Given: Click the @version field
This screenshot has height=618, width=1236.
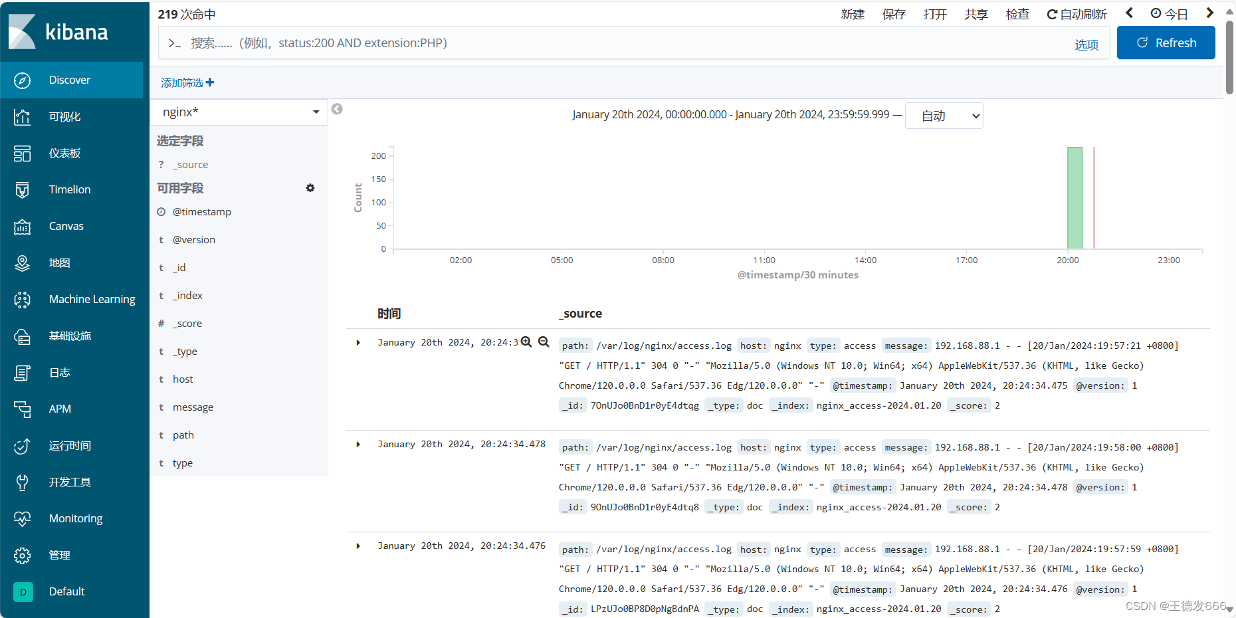Looking at the screenshot, I should click(x=194, y=240).
